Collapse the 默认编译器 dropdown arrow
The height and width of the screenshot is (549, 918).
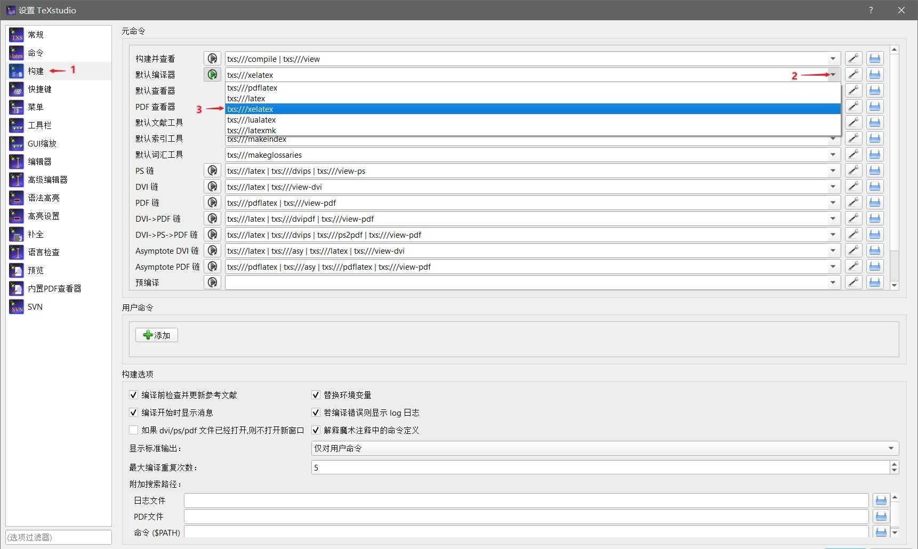[x=833, y=75]
